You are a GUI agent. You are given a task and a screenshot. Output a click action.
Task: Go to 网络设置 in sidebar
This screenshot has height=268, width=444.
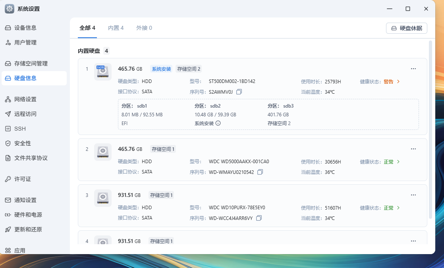coord(25,99)
